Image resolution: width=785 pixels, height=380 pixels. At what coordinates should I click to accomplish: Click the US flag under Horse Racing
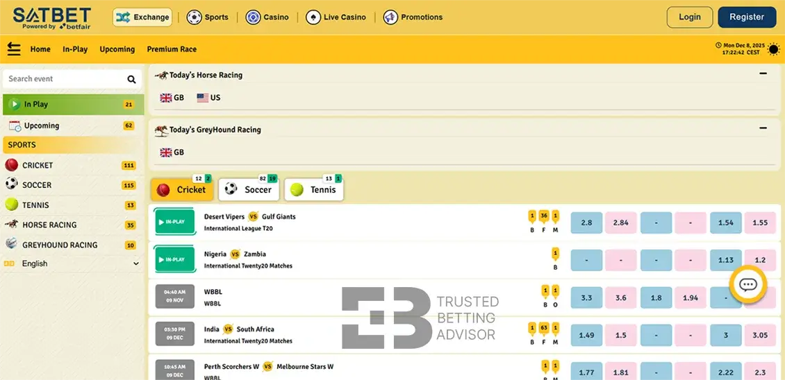pos(202,98)
